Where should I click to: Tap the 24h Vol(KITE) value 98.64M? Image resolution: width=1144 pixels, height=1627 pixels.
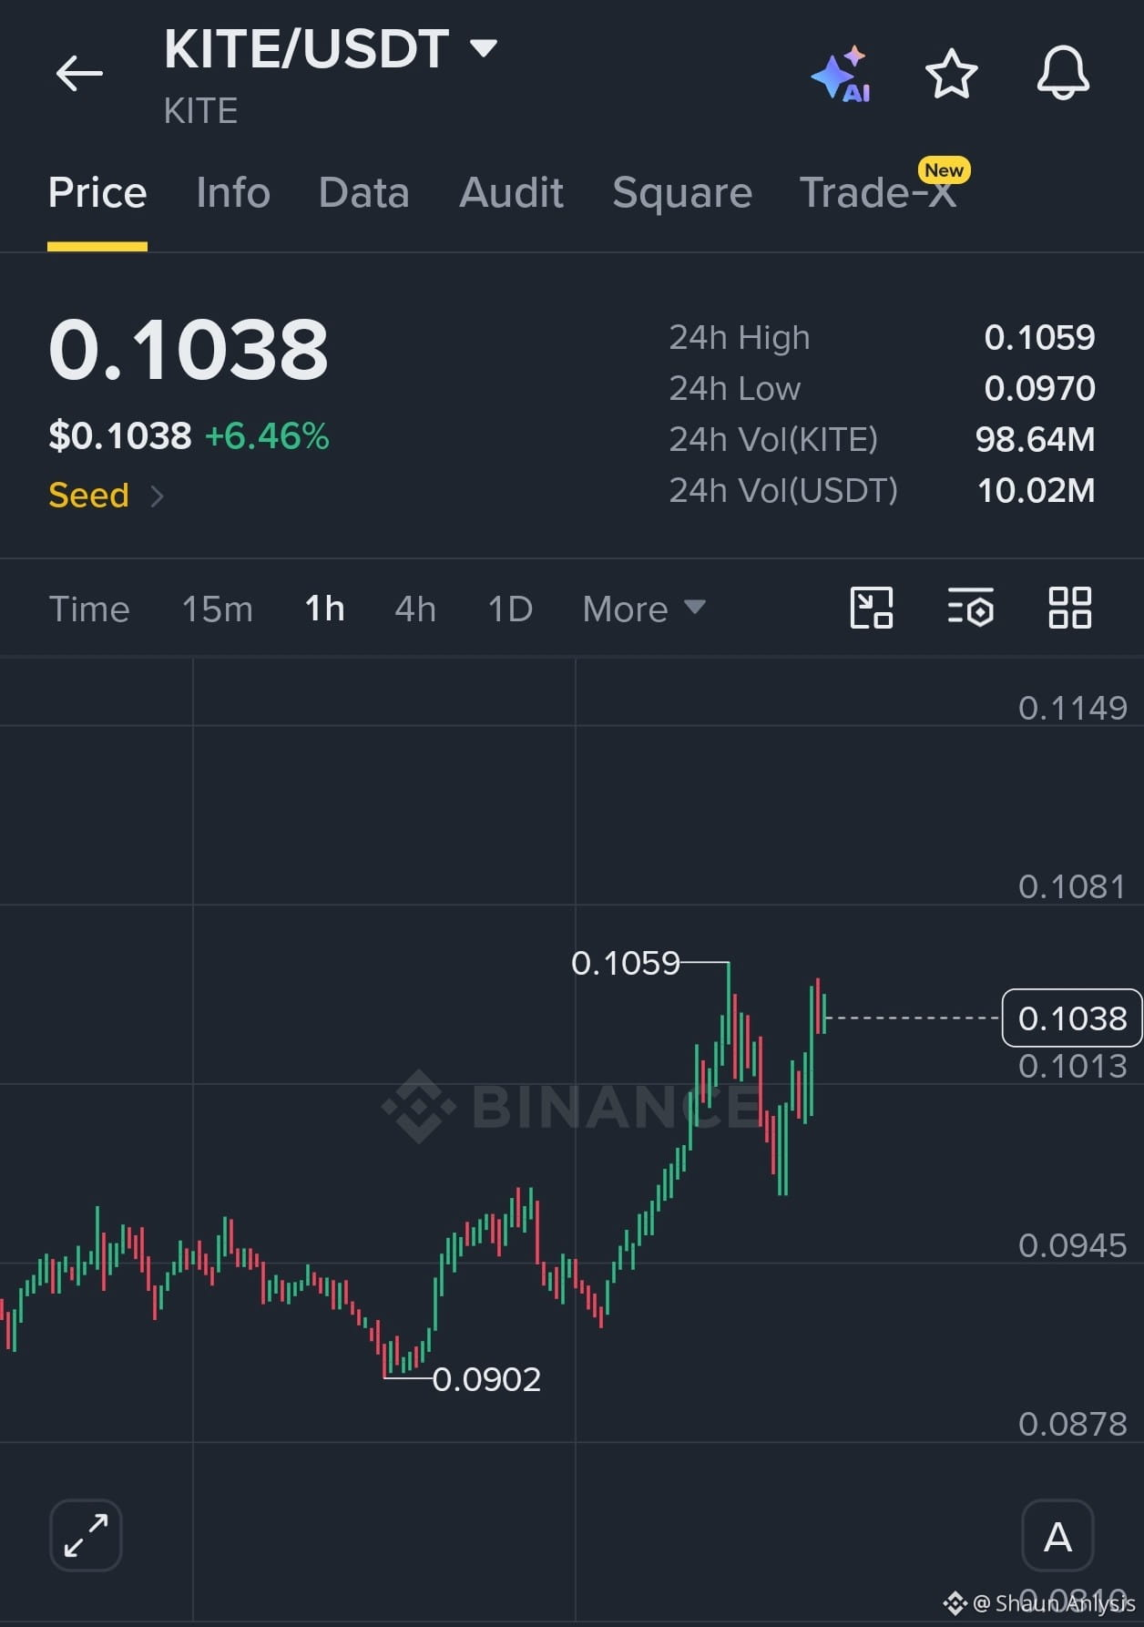tap(1035, 440)
